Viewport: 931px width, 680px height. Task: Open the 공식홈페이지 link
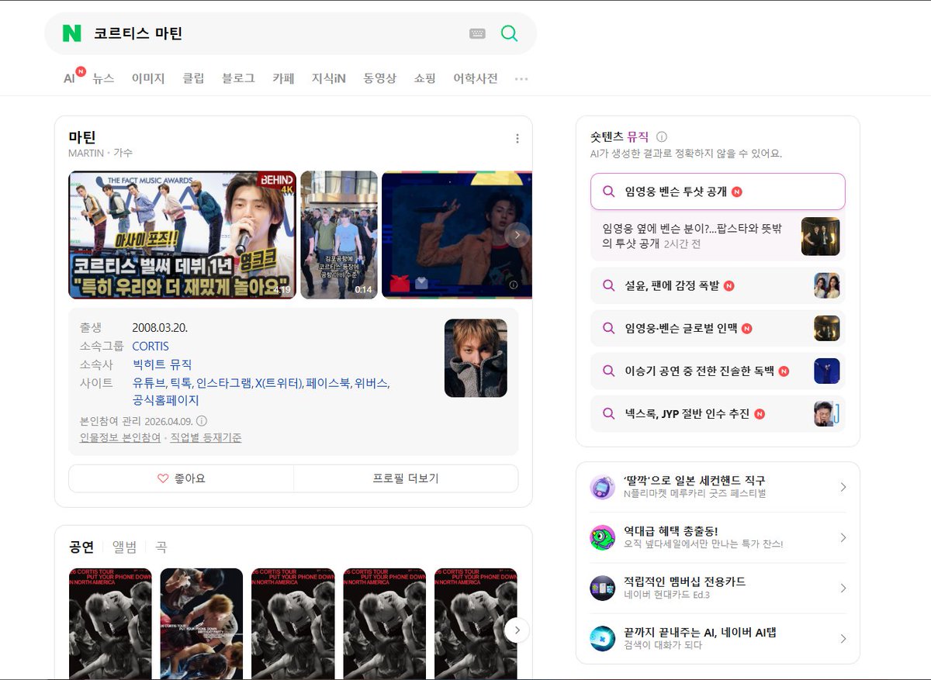pos(165,400)
